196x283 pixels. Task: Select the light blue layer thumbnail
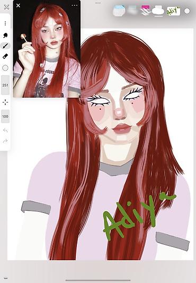coord(119,11)
